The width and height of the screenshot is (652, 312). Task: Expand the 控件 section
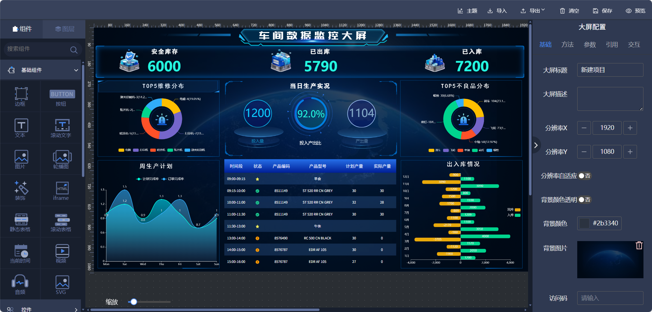pyautogui.click(x=76, y=309)
